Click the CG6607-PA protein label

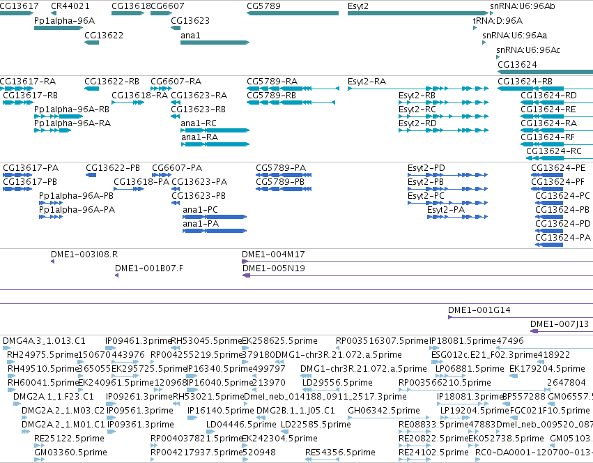(177, 168)
